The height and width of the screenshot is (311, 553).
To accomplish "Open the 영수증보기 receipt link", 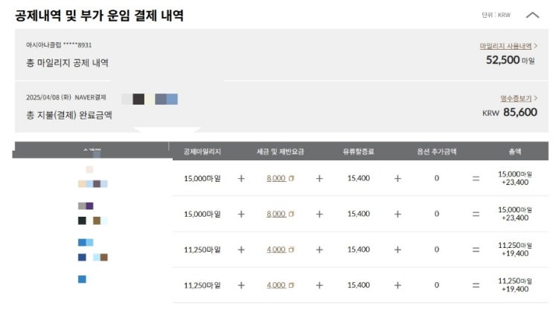I will coord(515,98).
